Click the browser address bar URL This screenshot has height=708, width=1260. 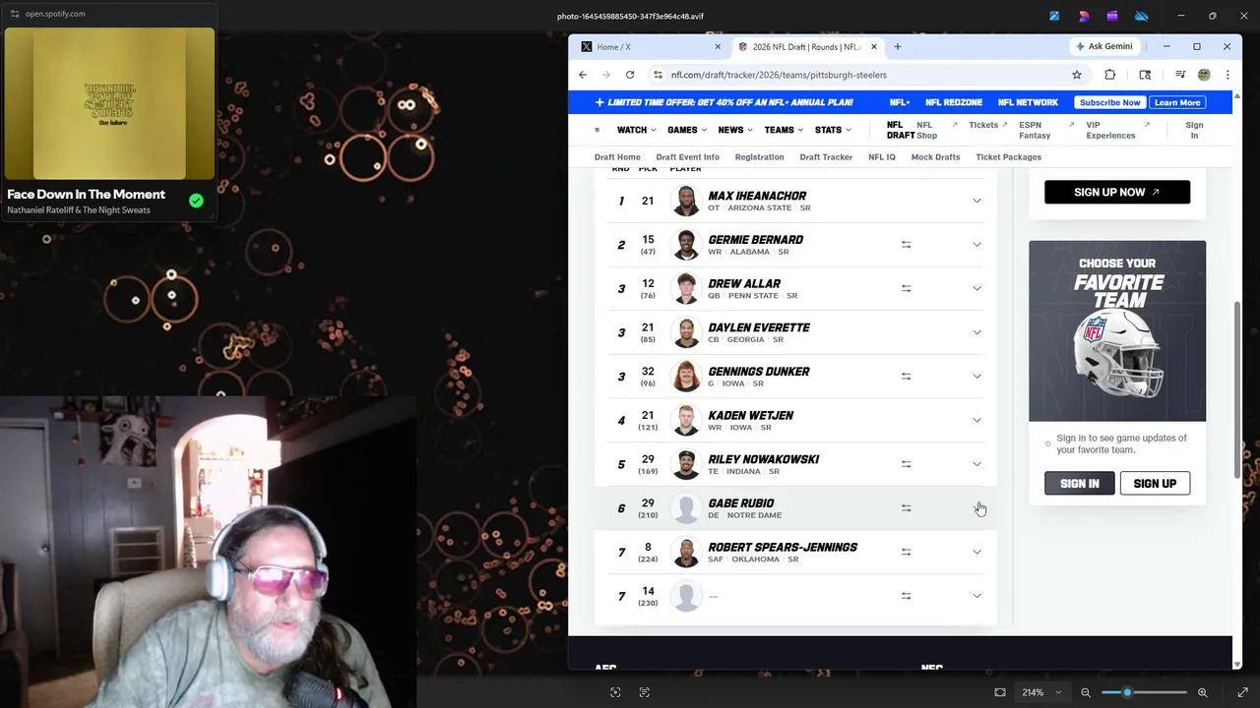point(779,75)
